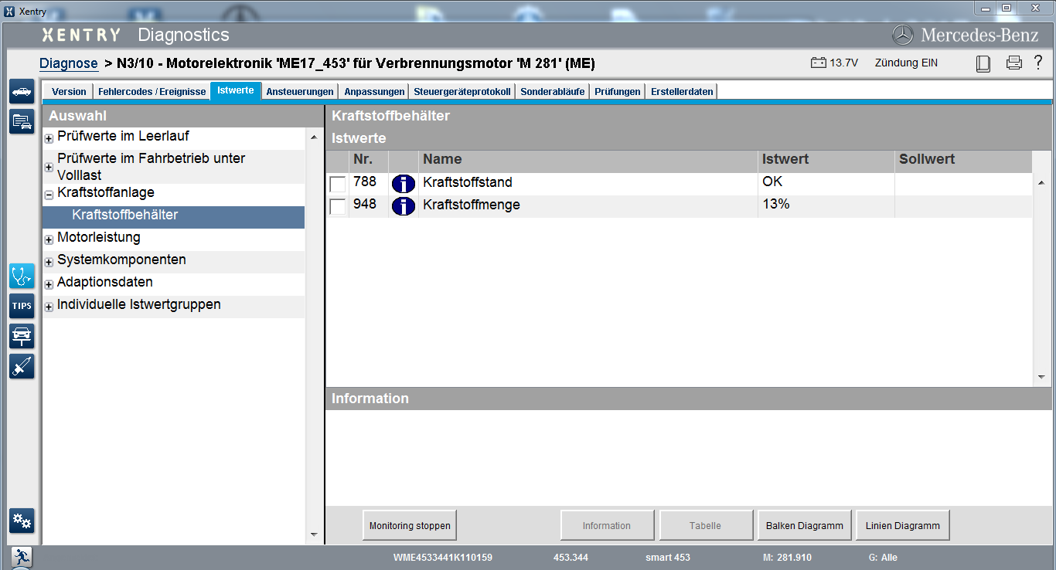This screenshot has height=570, width=1056.
Task: Click the battery voltage 13.7V indicator
Action: point(834,63)
